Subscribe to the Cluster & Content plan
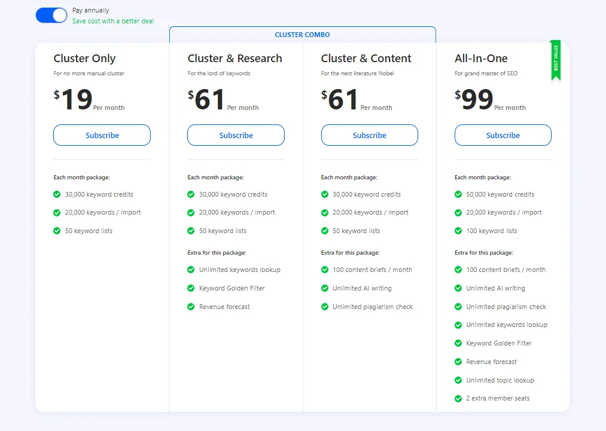Image resolution: width=606 pixels, height=431 pixels. [x=369, y=135]
